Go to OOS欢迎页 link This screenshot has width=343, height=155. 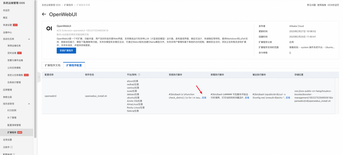333,5
